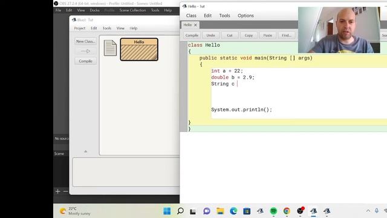Switch to OBS Studio from the taskbar
Screen dimensions: 387x218
coord(300,211)
